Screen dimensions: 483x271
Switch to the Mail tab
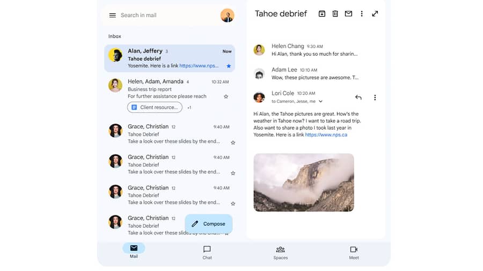tap(134, 251)
